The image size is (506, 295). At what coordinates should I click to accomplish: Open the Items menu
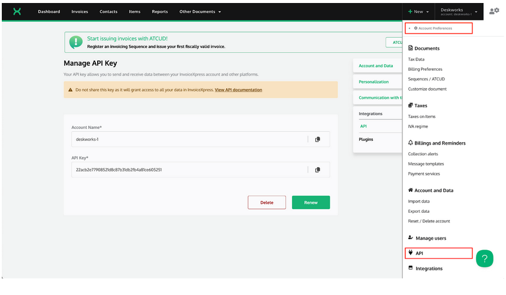click(x=134, y=11)
